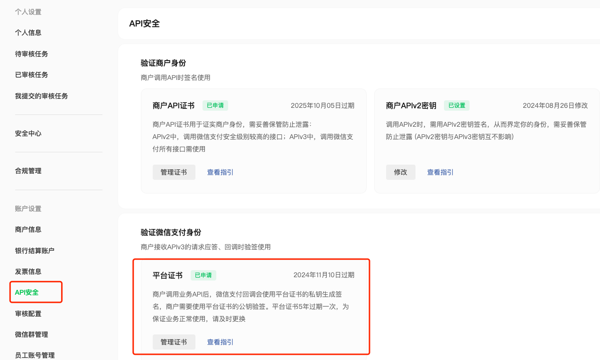Open 查看指引 link in 平台证书 card

[220, 342]
